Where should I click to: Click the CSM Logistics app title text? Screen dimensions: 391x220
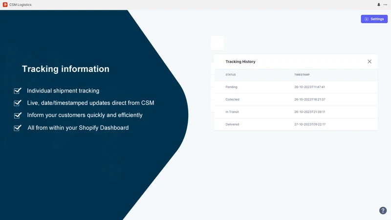20,4
